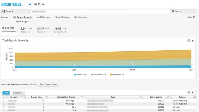Sort by Search Volume column arrows
The width and height of the screenshot is (199, 112).
click(170, 97)
